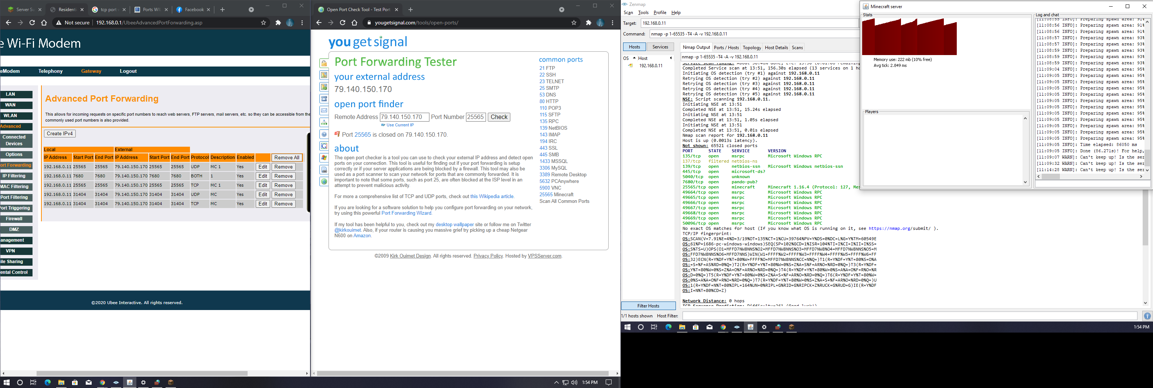Bookmark the 192.168.0.1 page with the star
Image resolution: width=1153 pixels, height=388 pixels.
point(263,23)
